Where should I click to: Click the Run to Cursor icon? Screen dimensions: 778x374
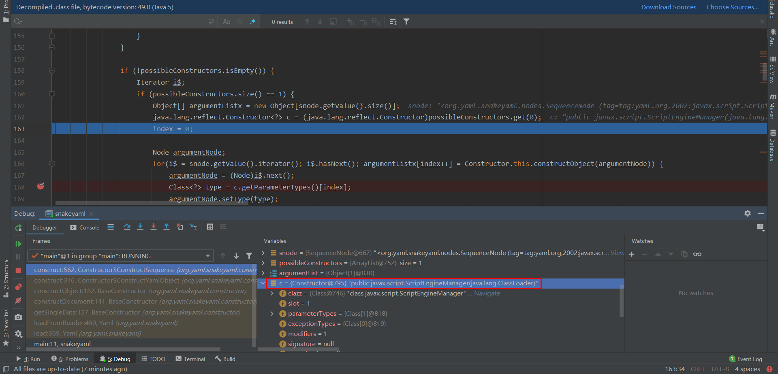pyautogui.click(x=193, y=227)
